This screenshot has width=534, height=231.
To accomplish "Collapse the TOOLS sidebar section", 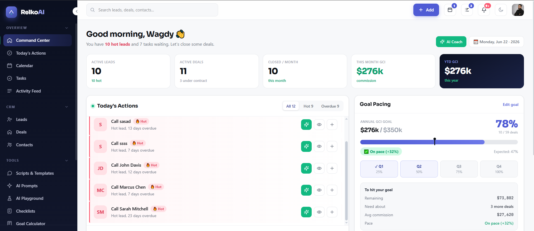I will pos(66,161).
